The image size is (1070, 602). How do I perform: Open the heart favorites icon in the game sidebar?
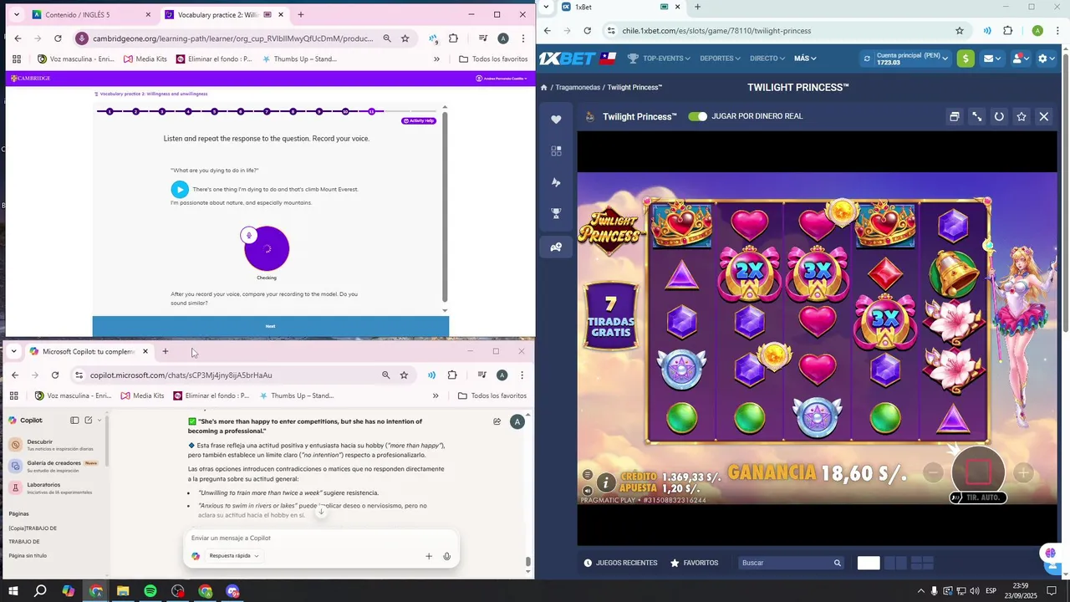[x=556, y=120]
